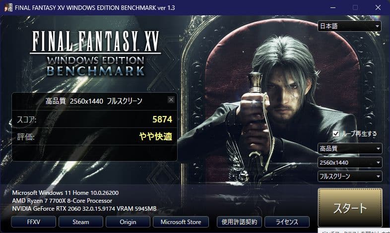Expand the フルスクリーン display mode dropdown
Image resolution: width=390 pixels, height=233 pixels.
(x=350, y=176)
